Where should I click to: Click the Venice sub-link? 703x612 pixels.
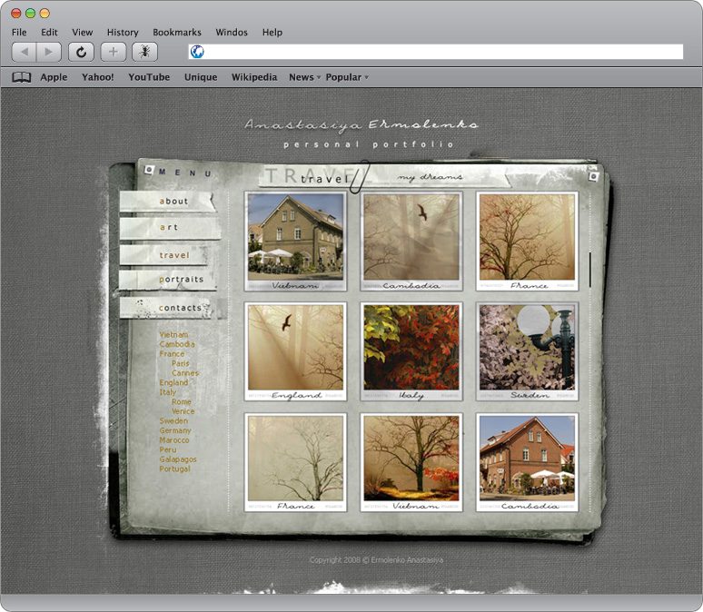point(183,411)
